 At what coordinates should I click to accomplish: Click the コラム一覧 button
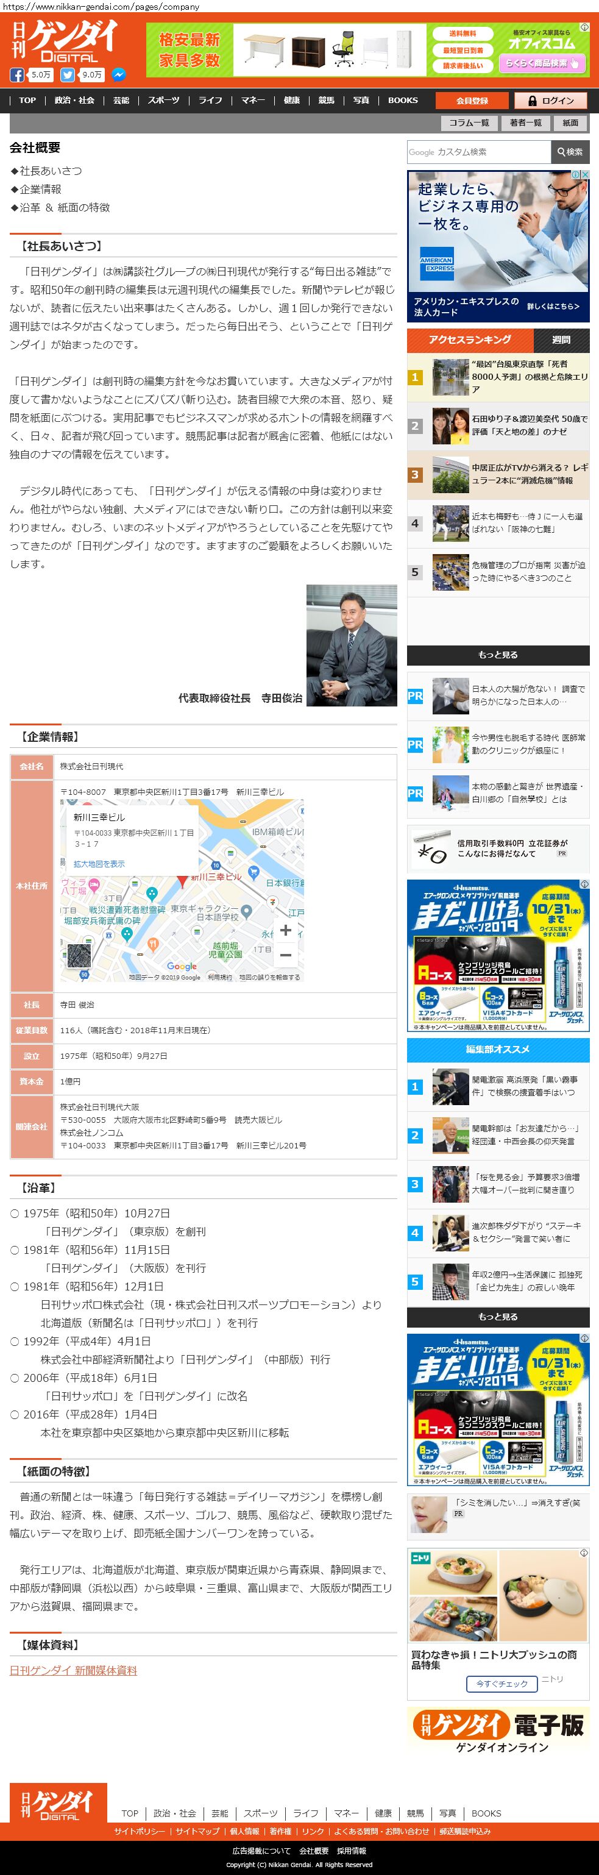pyautogui.click(x=469, y=123)
